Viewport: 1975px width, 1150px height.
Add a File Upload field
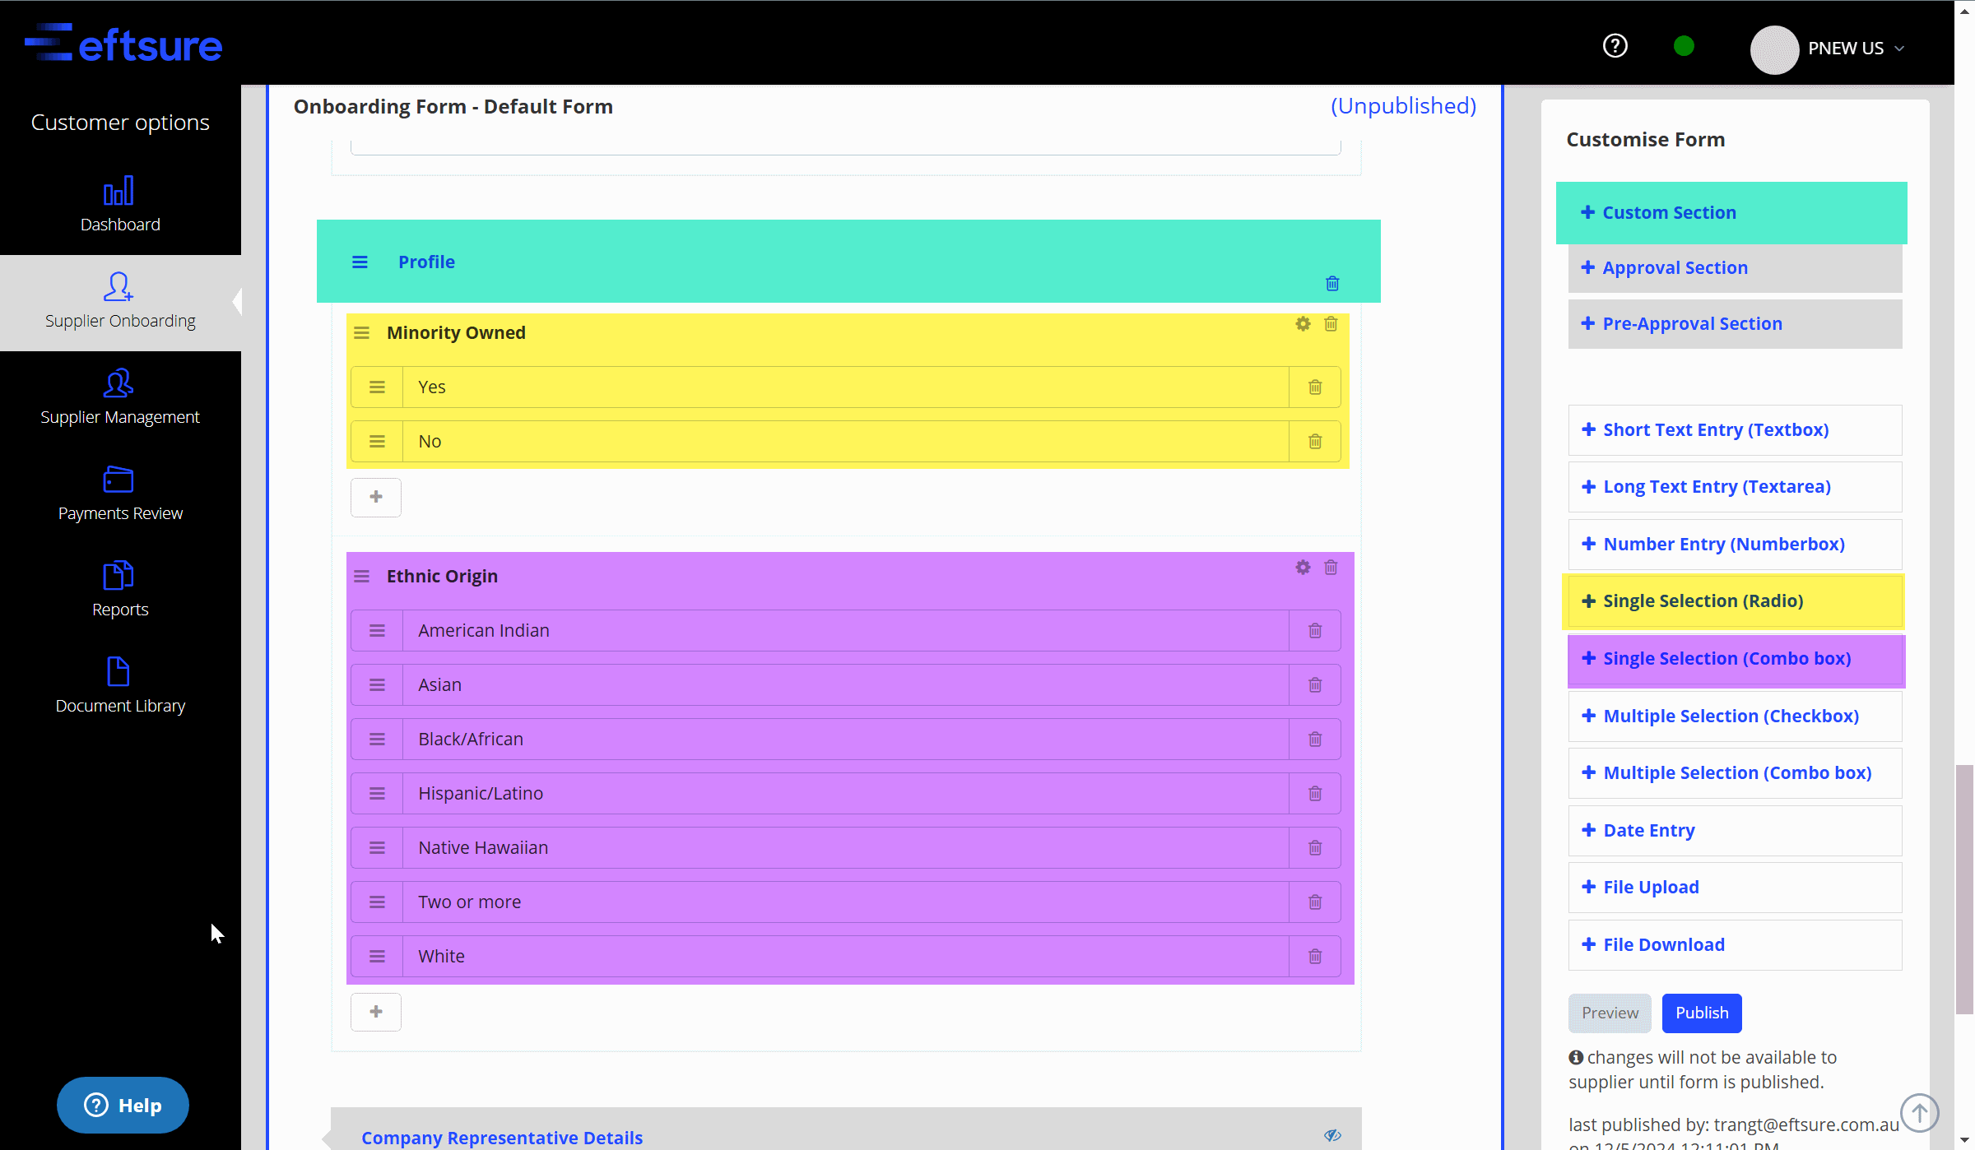click(x=1735, y=887)
